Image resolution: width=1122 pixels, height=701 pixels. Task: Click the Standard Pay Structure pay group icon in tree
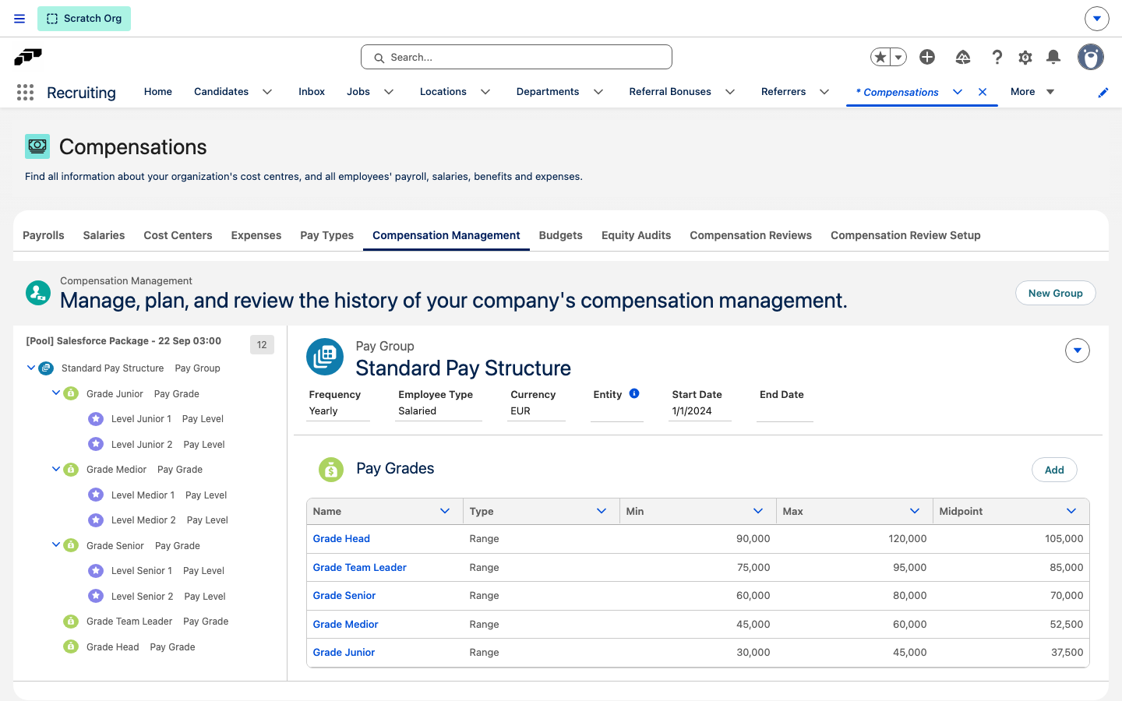(x=46, y=368)
